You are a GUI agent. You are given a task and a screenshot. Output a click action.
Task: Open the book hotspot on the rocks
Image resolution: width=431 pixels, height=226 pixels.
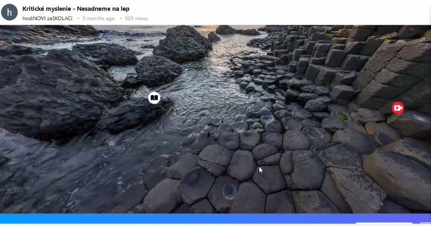(154, 98)
